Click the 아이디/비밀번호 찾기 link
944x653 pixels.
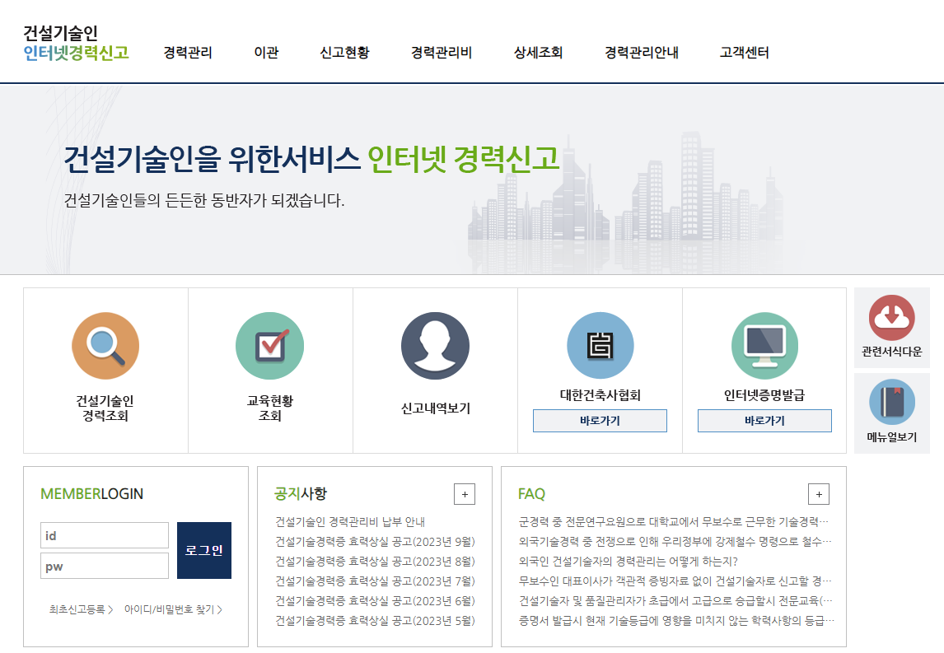[173, 609]
